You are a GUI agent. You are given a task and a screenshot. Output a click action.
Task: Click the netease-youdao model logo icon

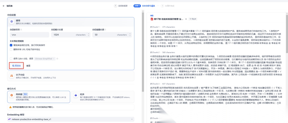[x=10, y=119]
